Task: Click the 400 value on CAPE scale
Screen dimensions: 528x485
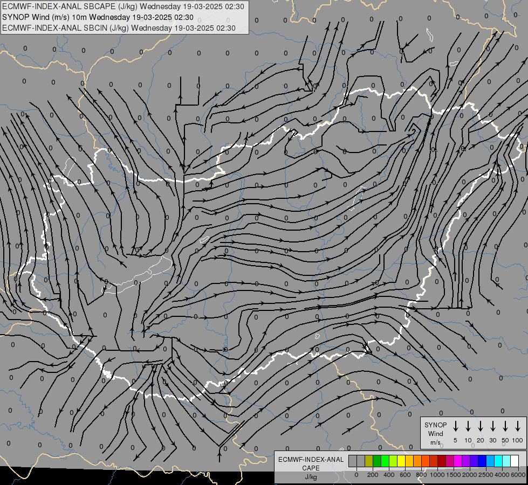Action: point(389,475)
